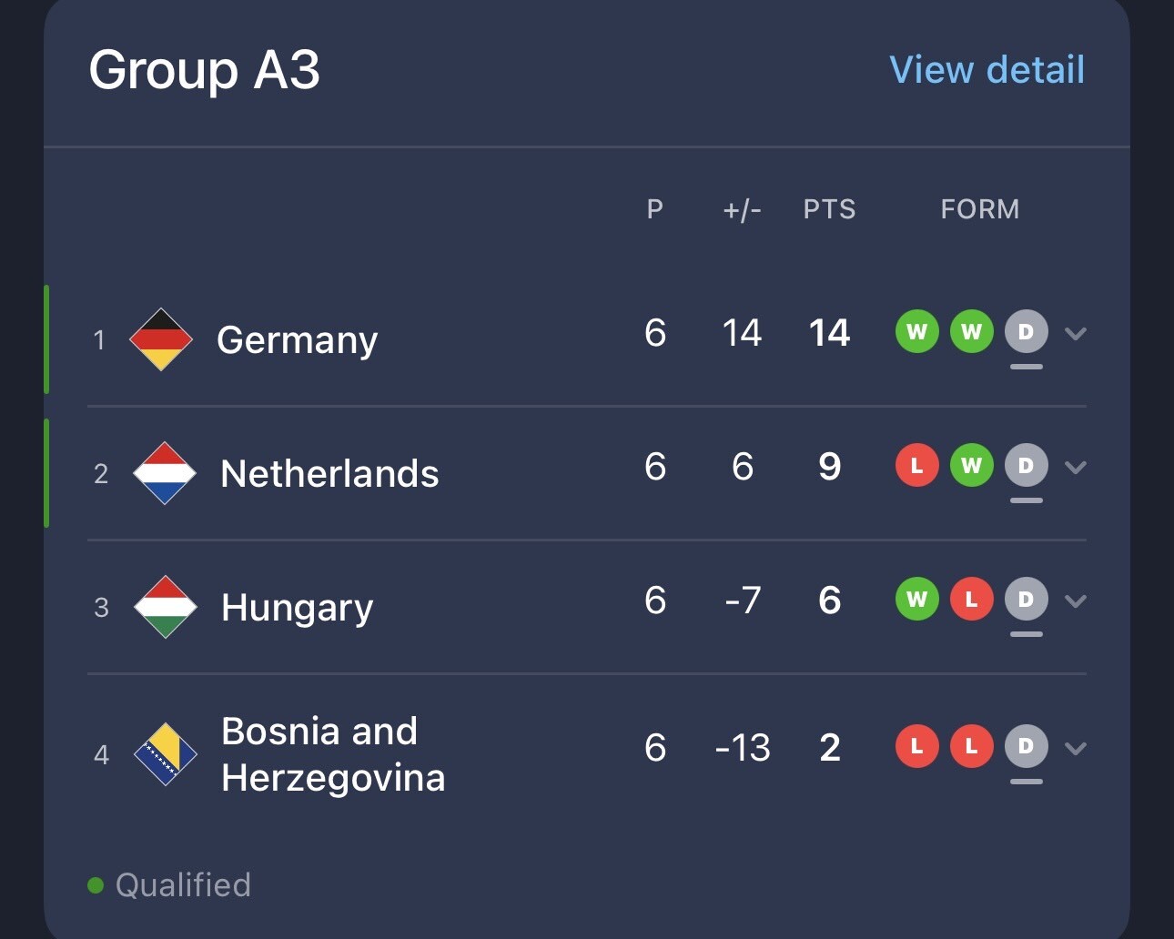Click Netherlands' red L form badge
1174x939 pixels.
tap(916, 466)
